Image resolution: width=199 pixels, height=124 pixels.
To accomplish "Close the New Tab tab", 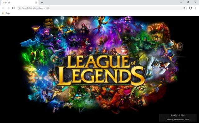I will [36, 2].
